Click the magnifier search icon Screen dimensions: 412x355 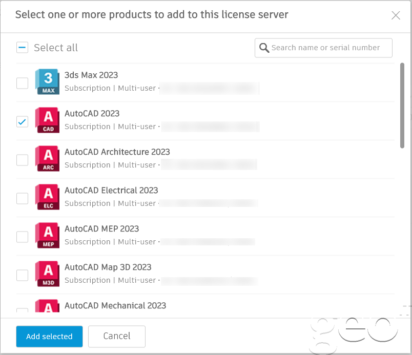click(264, 48)
